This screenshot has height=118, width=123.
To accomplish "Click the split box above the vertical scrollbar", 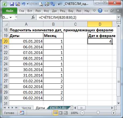I will 119,22.
